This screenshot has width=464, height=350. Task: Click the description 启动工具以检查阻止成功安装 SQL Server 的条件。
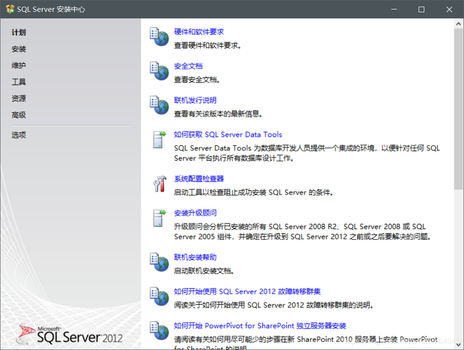(254, 193)
